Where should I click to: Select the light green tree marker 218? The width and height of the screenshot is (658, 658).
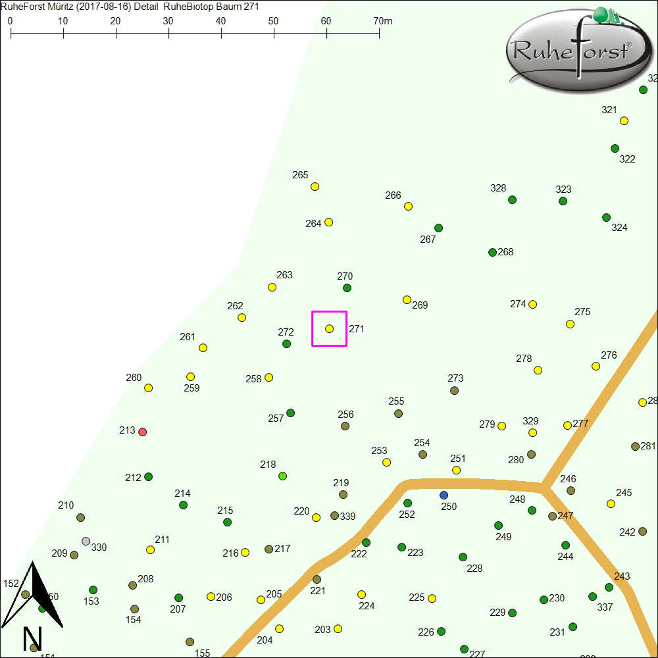point(283,476)
